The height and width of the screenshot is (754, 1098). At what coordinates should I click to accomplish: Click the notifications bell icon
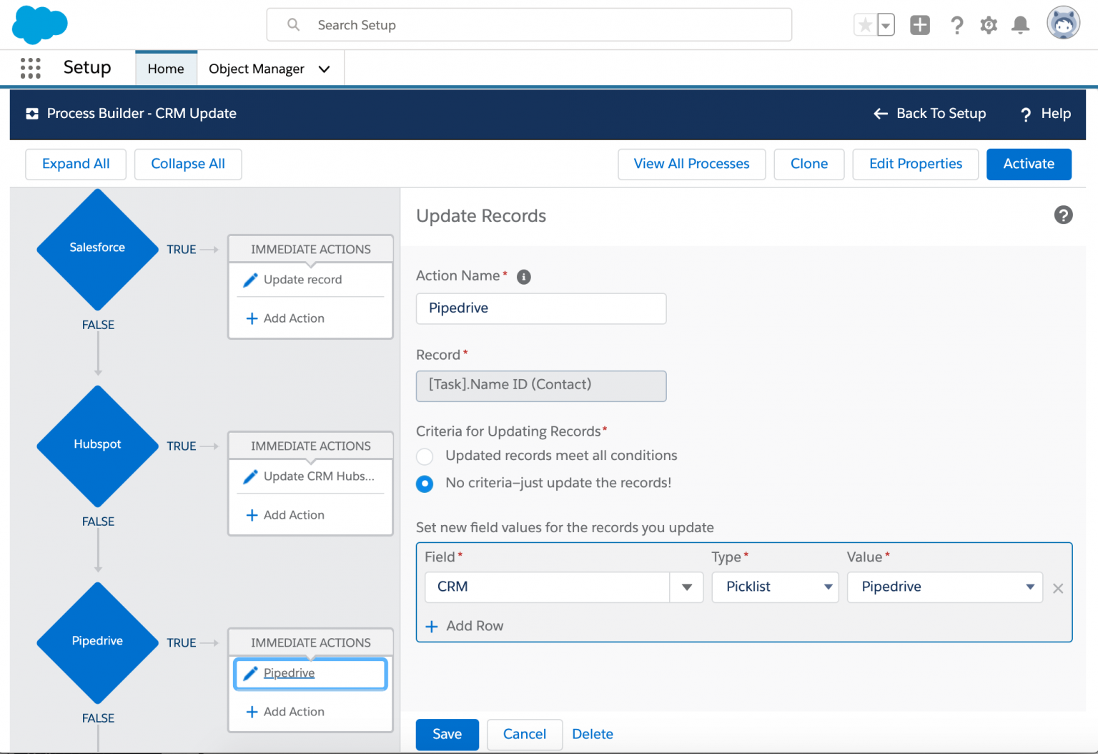point(1020,25)
